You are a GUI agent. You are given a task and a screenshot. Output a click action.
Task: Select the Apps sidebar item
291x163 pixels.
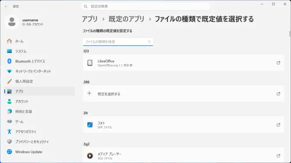pos(39,91)
